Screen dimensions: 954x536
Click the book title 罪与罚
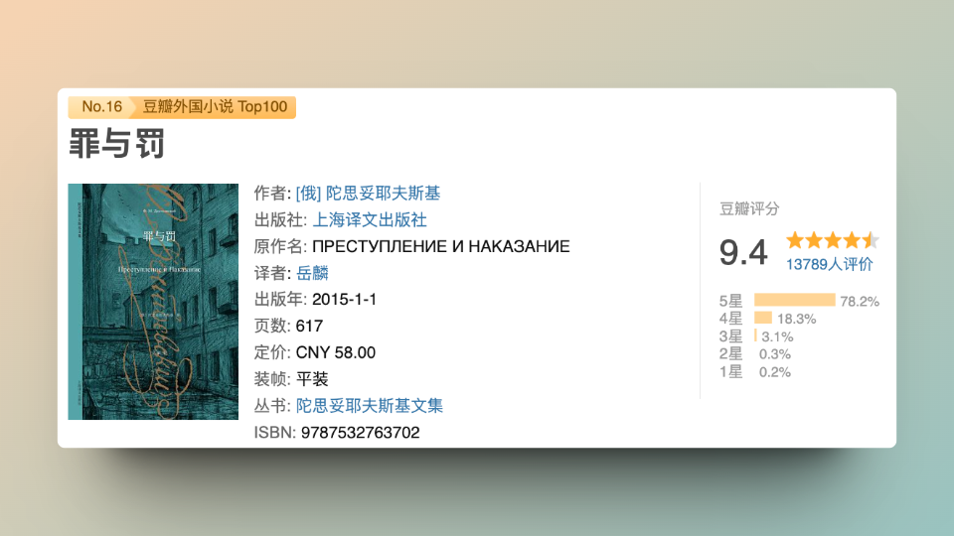(116, 145)
